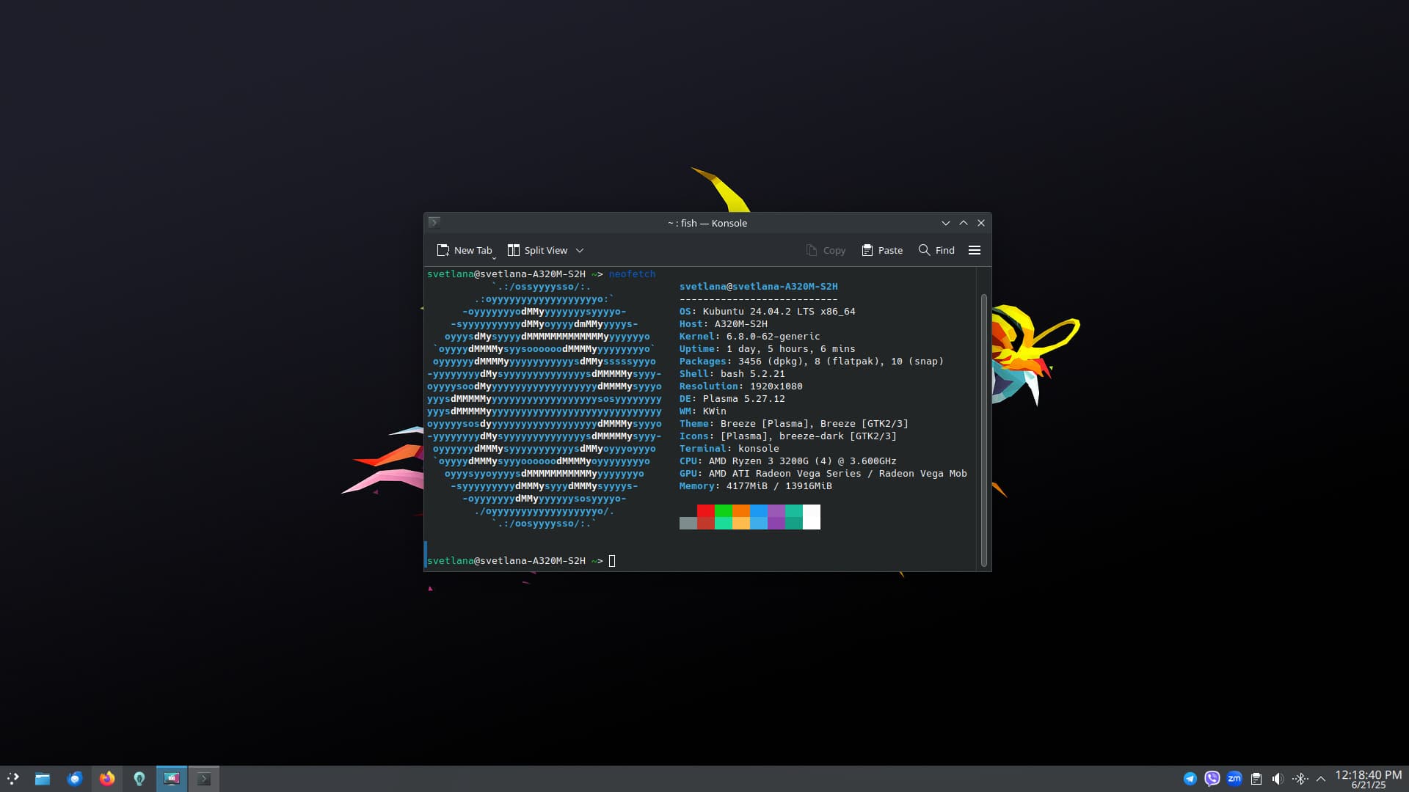This screenshot has height=792, width=1409.
Task: Open the KDE application launcher
Action: point(13,779)
